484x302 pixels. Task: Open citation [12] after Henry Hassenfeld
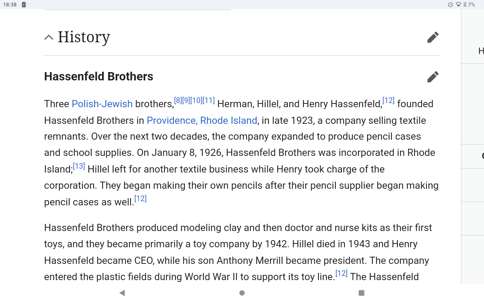tap(388, 100)
